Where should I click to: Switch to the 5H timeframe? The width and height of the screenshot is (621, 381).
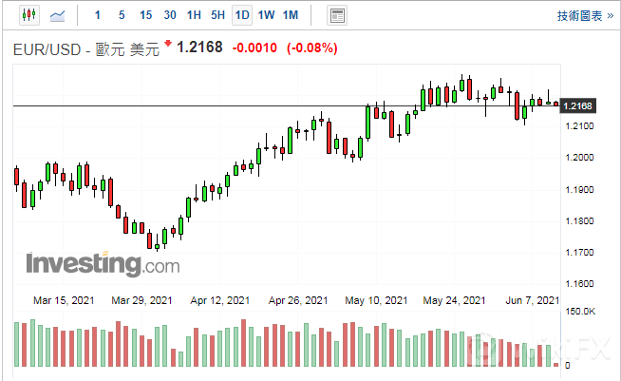coord(217,15)
